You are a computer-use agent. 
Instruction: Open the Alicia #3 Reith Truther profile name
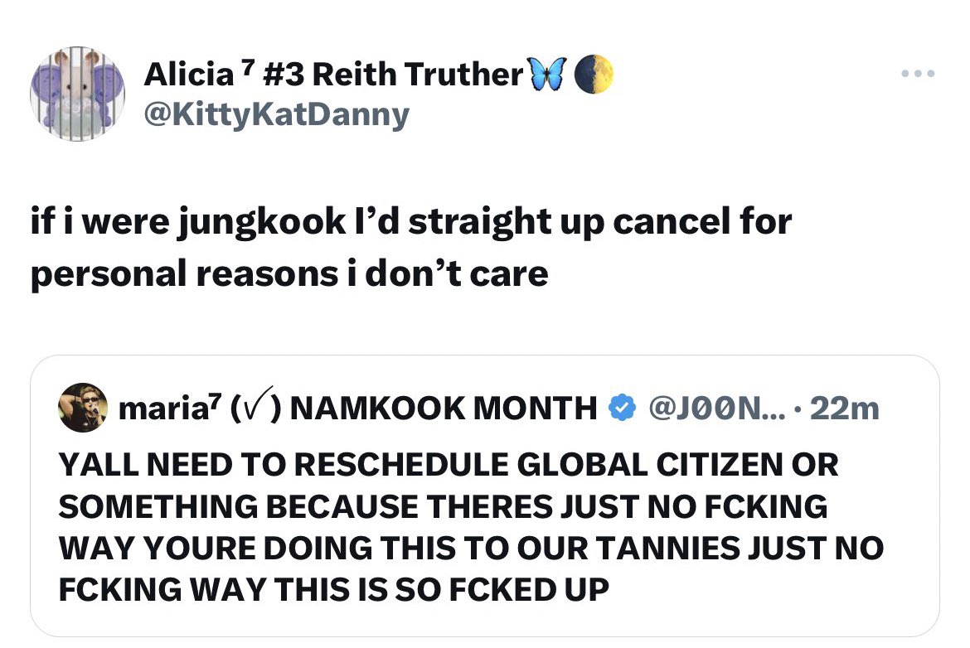[332, 75]
